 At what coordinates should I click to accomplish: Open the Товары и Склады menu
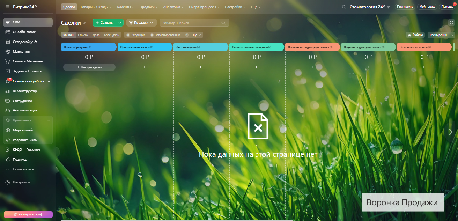pos(96,7)
